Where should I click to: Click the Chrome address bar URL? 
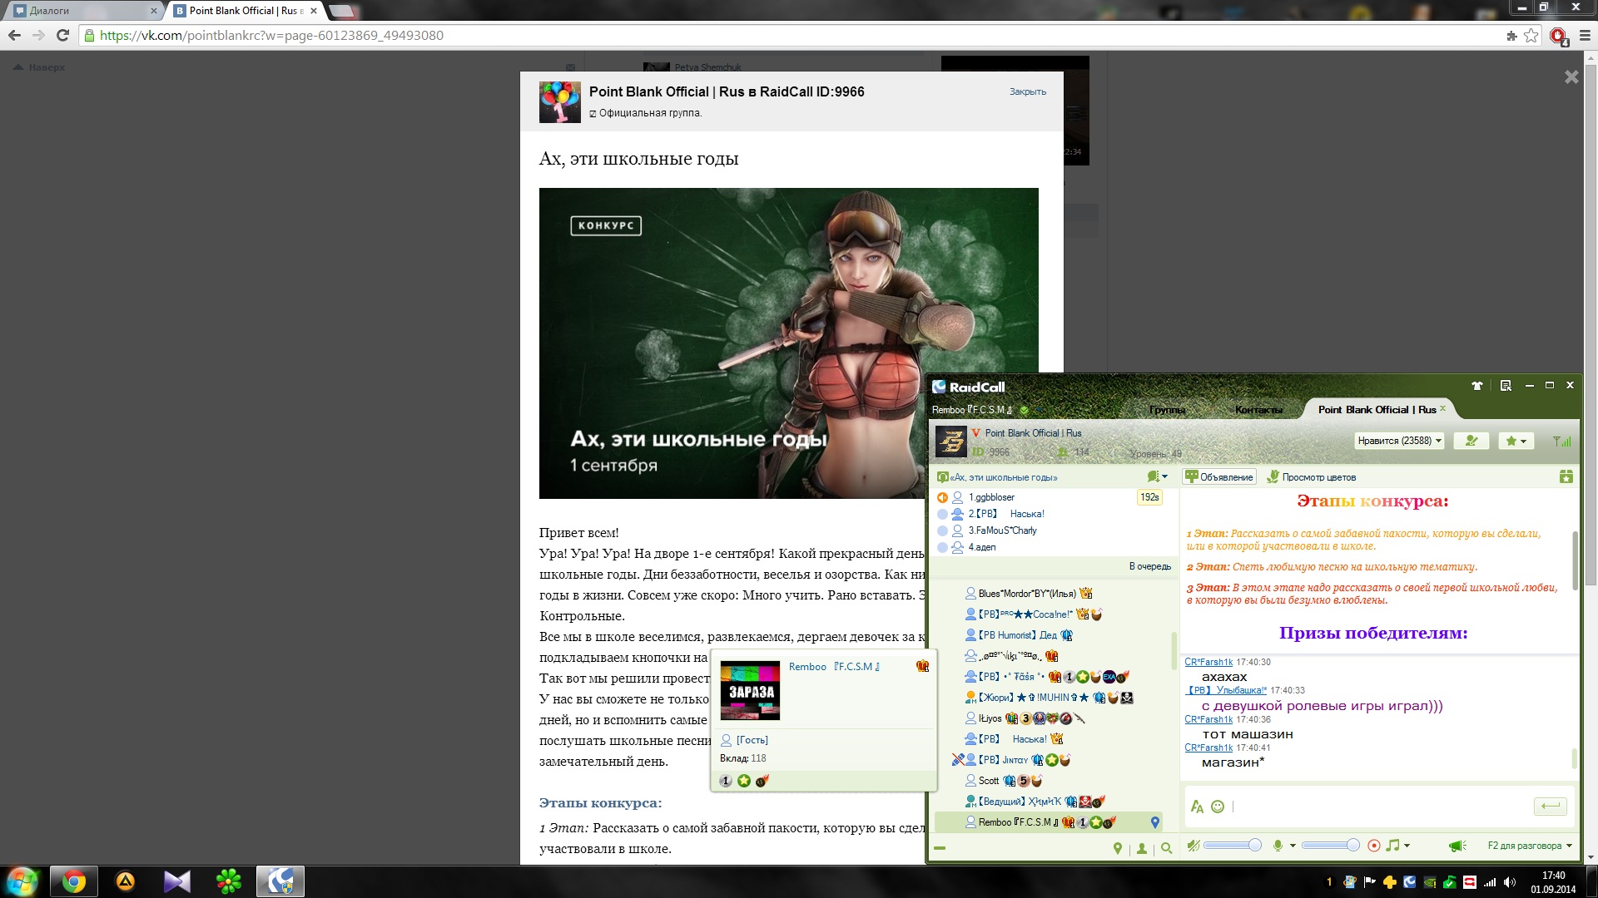click(271, 36)
